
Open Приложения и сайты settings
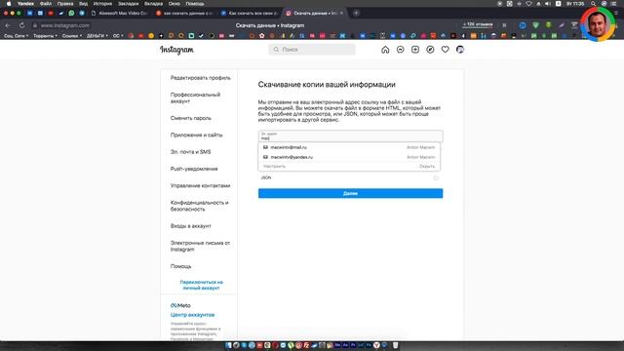(197, 135)
